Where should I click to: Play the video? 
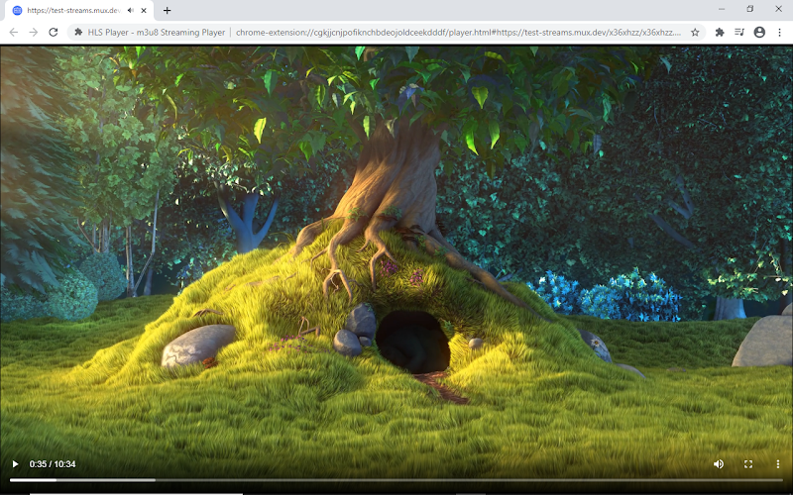pyautogui.click(x=15, y=463)
